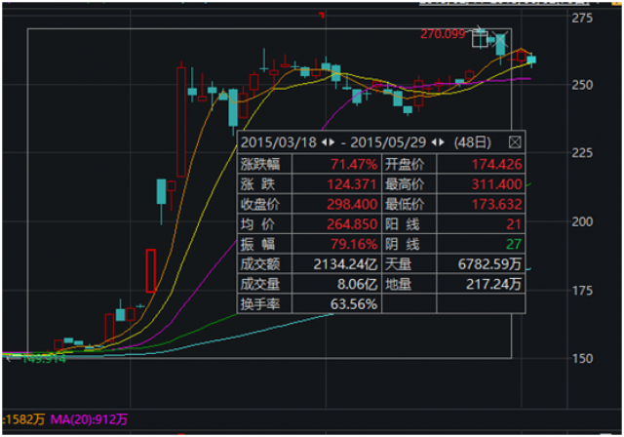
Task: Close the interval statistics popup
Action: [x=515, y=141]
